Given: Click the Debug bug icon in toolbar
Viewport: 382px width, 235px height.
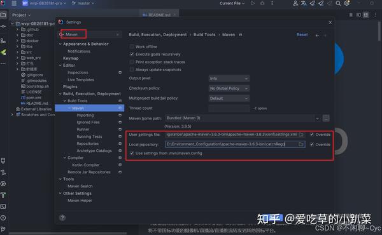Looking at the screenshot, I should (x=262, y=3).
